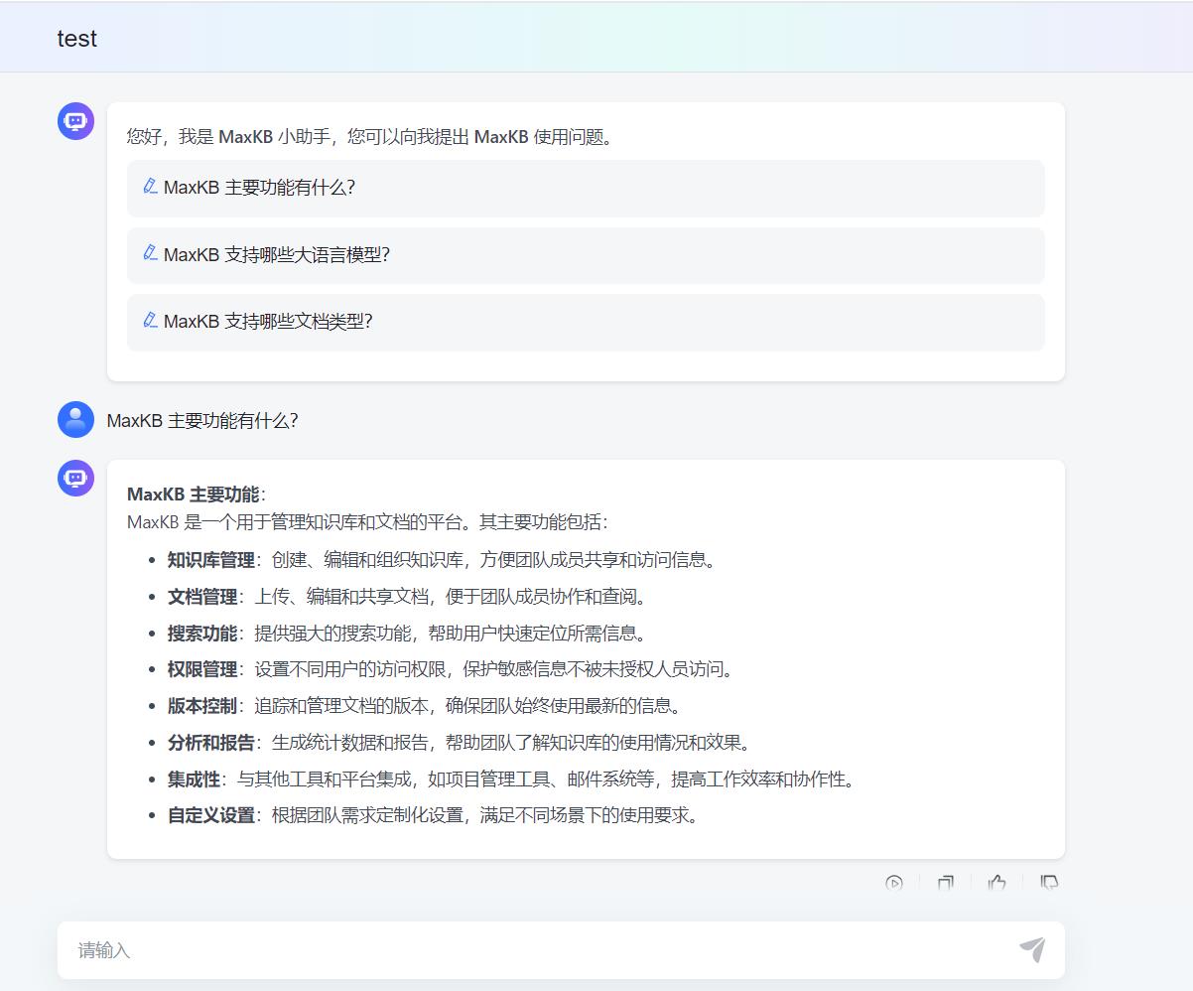Screen dimensions: 1193x991
Task: Click the 自定义设置 bullet item
Action: pyautogui.click(x=433, y=815)
